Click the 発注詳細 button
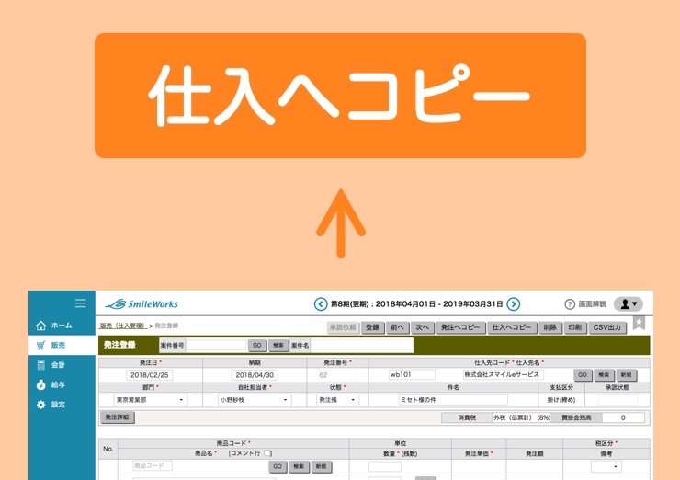This screenshot has width=680, height=480. coord(118,417)
